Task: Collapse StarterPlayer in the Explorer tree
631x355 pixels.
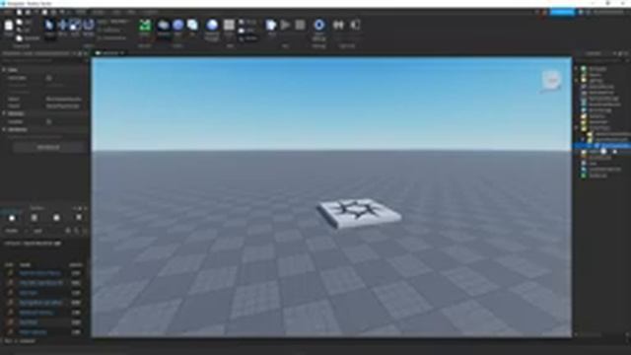Action: tap(577, 127)
